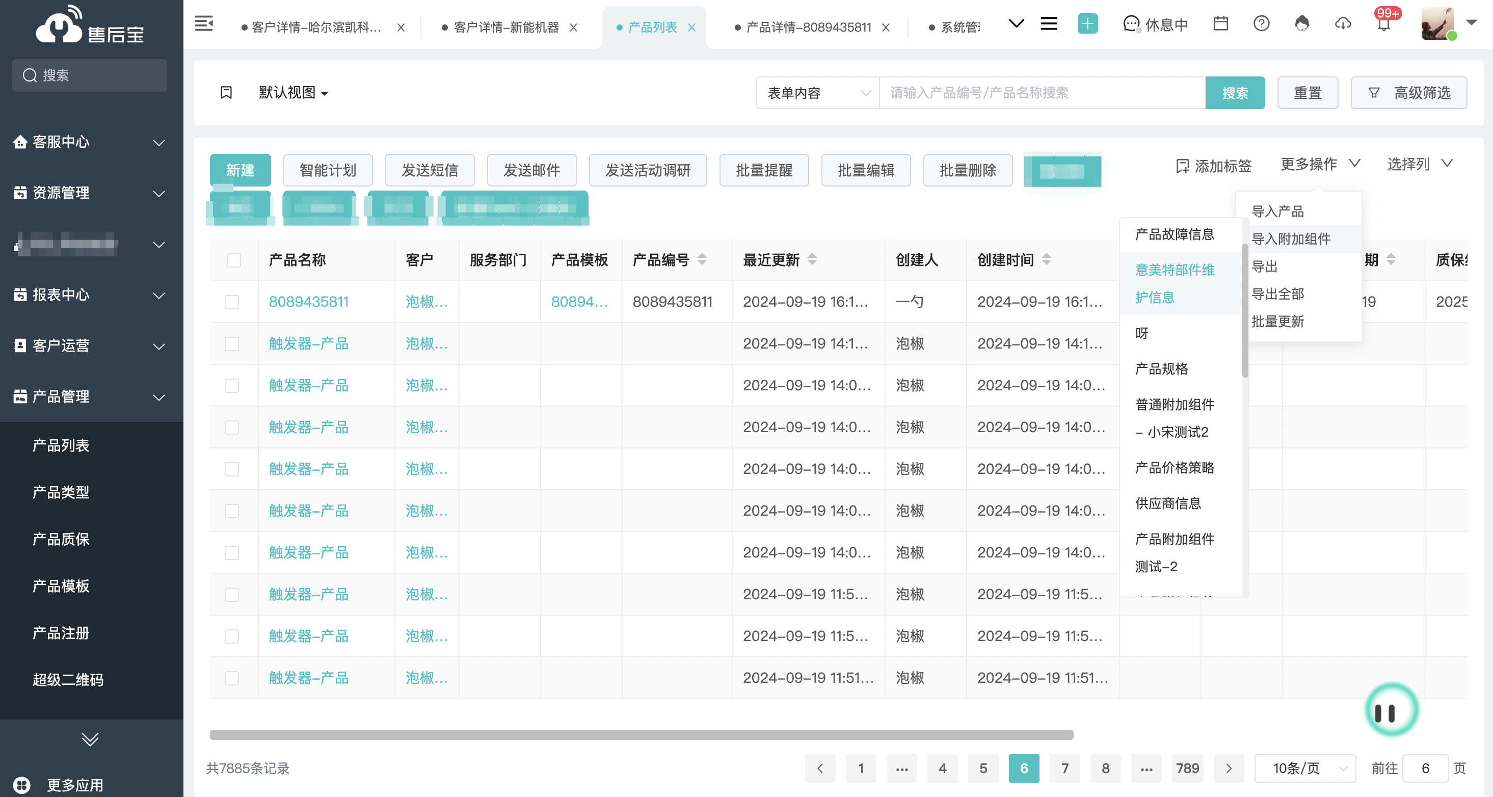Viewport: 1493px width, 797px height.
Task: Choose 产品故障信息 in submenu
Action: tap(1181, 235)
